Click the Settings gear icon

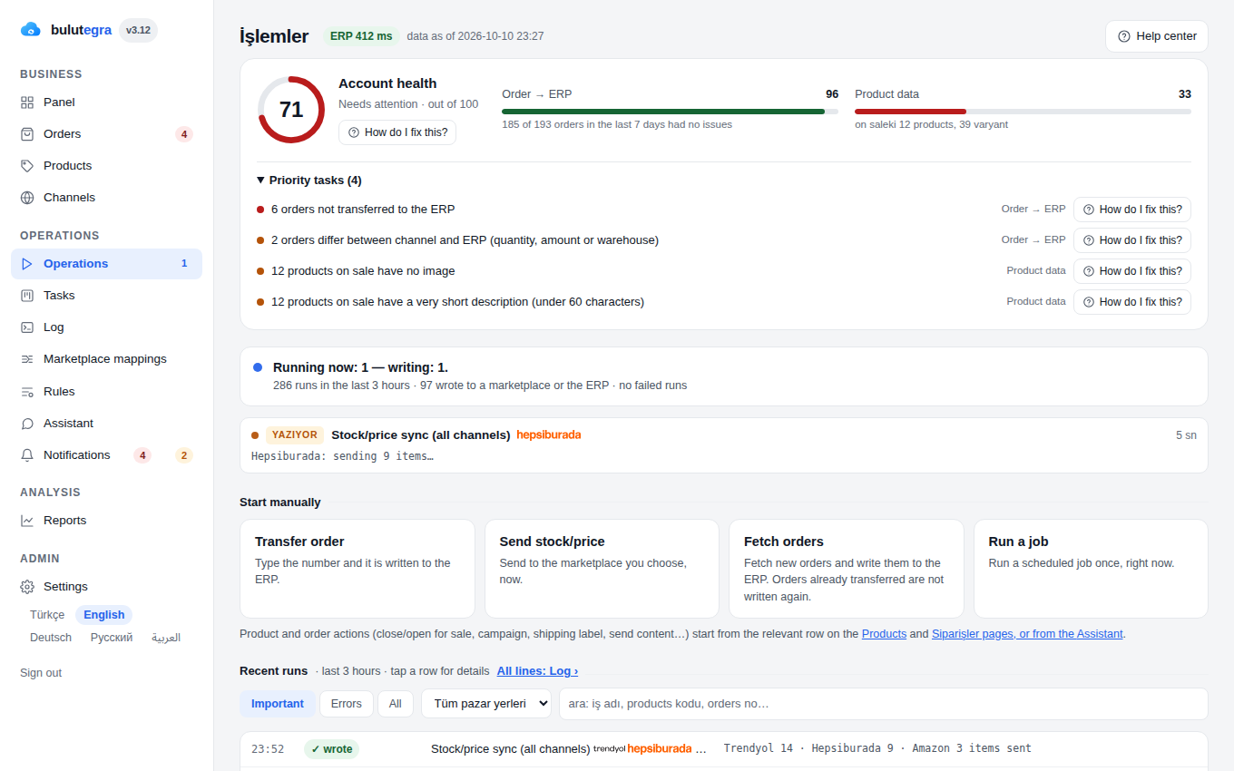[27, 587]
